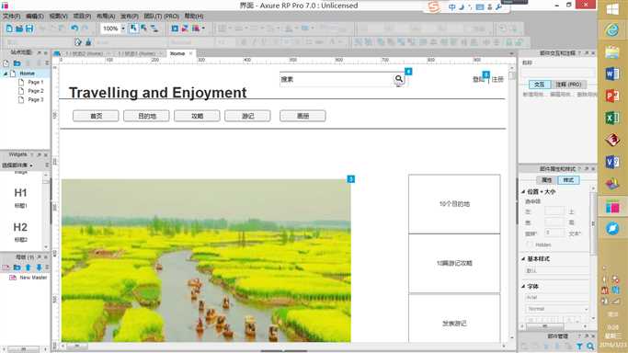Screen dimensions: 628x353
Task: Switch to the 注释 (PRO) tab
Action: 568,85
